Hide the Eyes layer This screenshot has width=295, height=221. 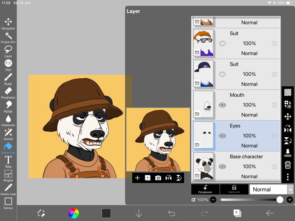pyautogui.click(x=222, y=136)
